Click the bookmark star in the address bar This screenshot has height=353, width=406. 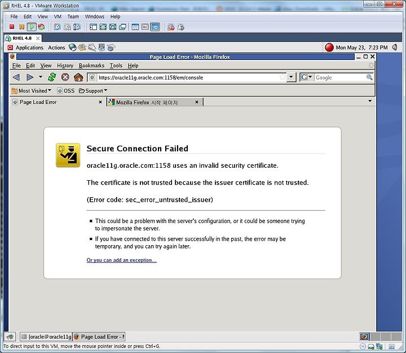click(x=283, y=77)
